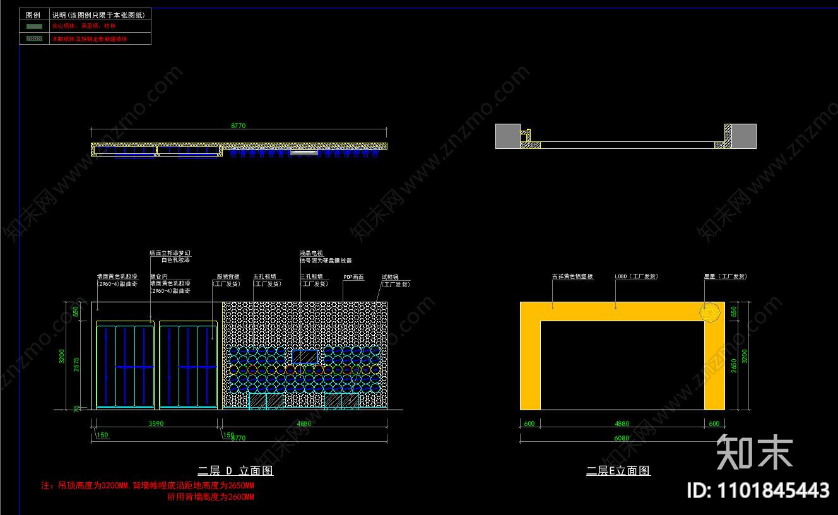Viewport: 838px width, 515px height.
Task: Click the "4880" dimension under E elevation
Action: tap(622, 423)
